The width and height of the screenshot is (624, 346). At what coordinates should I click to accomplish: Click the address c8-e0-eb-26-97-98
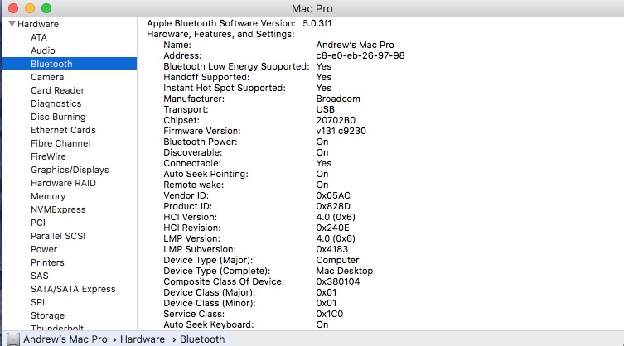[x=360, y=55]
